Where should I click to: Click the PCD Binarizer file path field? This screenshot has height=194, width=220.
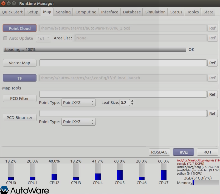[x=123, y=113]
